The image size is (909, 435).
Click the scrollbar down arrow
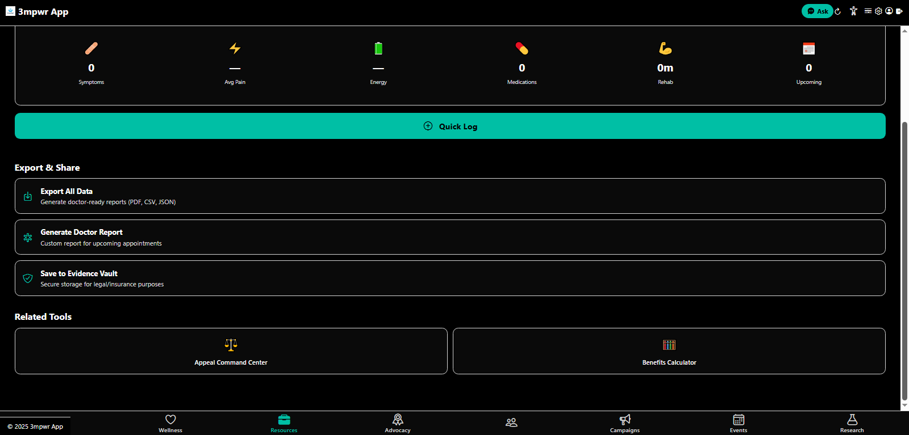coord(904,406)
